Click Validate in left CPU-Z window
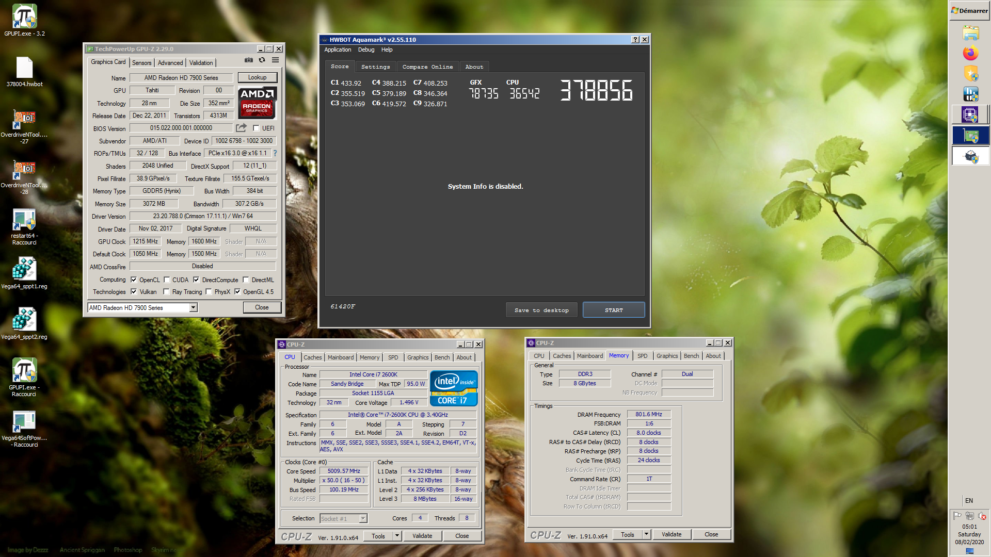The height and width of the screenshot is (557, 991). coord(422,536)
